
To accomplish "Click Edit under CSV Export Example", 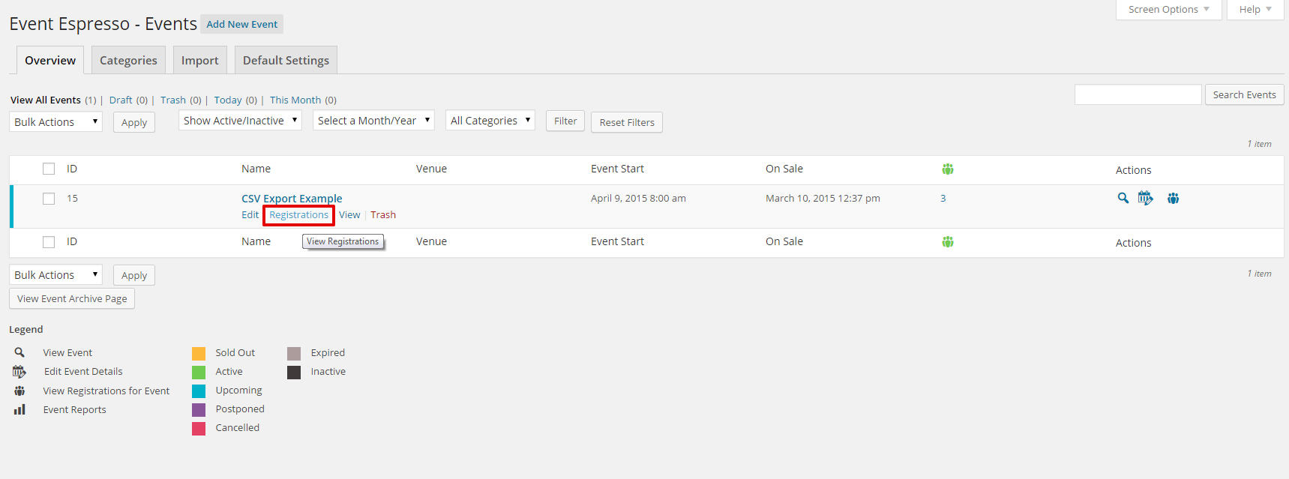I will (x=250, y=215).
